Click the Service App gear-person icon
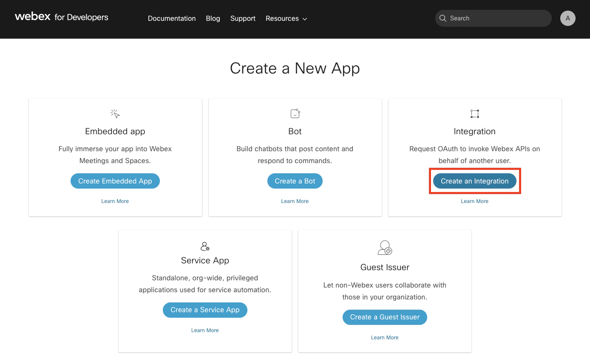This screenshot has height=364, width=590. 205,246
